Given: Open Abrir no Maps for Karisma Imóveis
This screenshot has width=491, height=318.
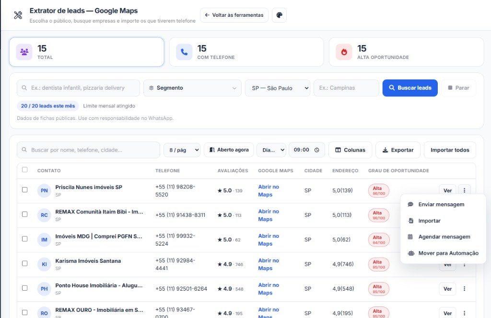Looking at the screenshot, I should [x=269, y=264].
